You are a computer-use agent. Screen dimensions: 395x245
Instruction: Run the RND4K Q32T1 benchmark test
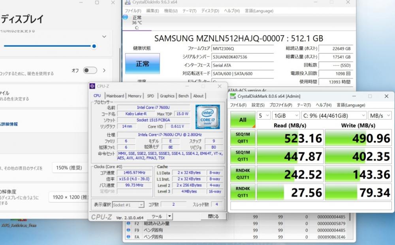click(x=243, y=174)
